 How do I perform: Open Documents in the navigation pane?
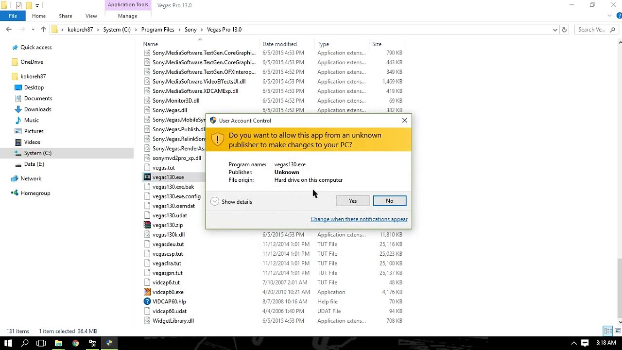click(x=38, y=99)
